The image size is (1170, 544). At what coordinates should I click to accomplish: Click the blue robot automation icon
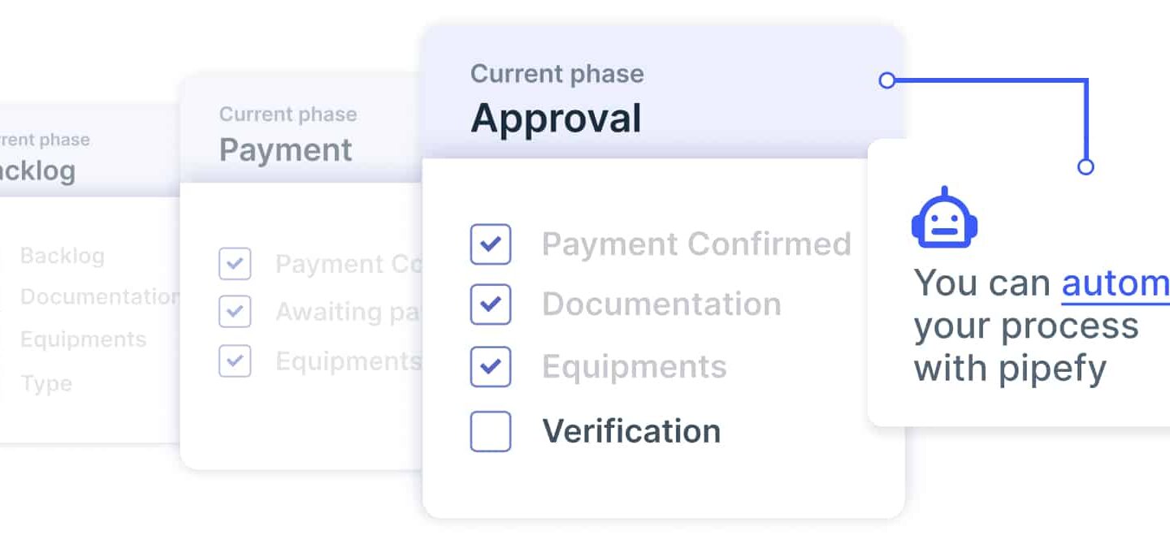944,218
